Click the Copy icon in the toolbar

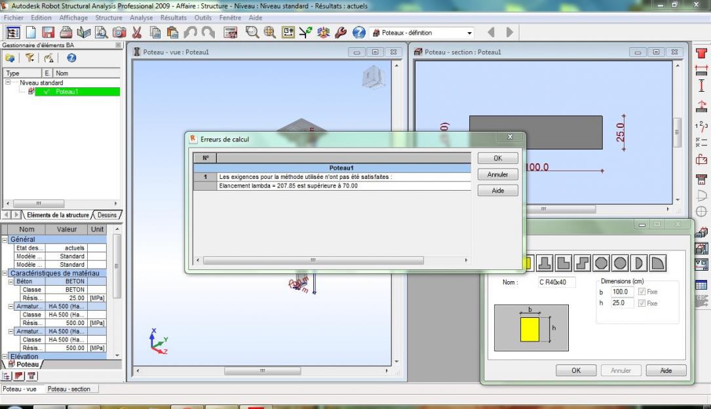pyautogui.click(x=155, y=33)
